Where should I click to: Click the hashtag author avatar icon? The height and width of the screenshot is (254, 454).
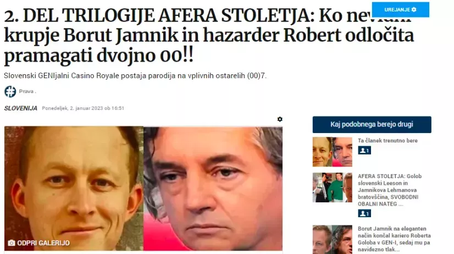pos(10,91)
